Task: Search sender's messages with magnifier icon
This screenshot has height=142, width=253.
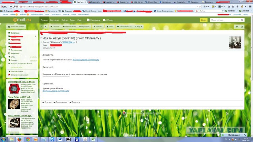Action: tap(76, 42)
